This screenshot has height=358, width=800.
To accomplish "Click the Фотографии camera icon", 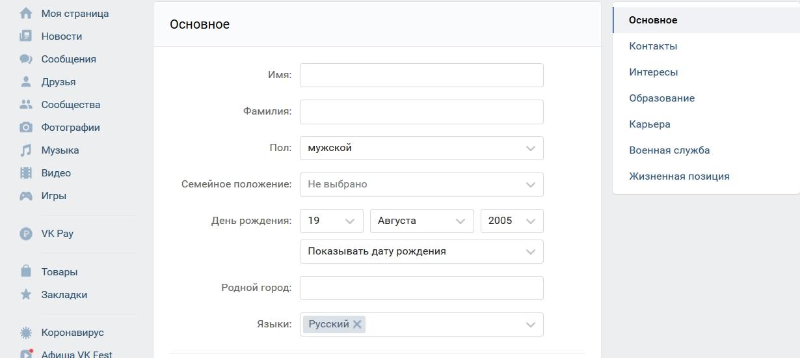I will pyautogui.click(x=26, y=127).
